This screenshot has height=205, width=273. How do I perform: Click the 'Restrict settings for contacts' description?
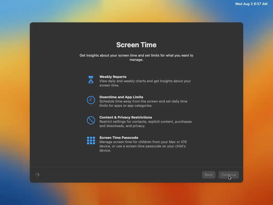coord(146,124)
